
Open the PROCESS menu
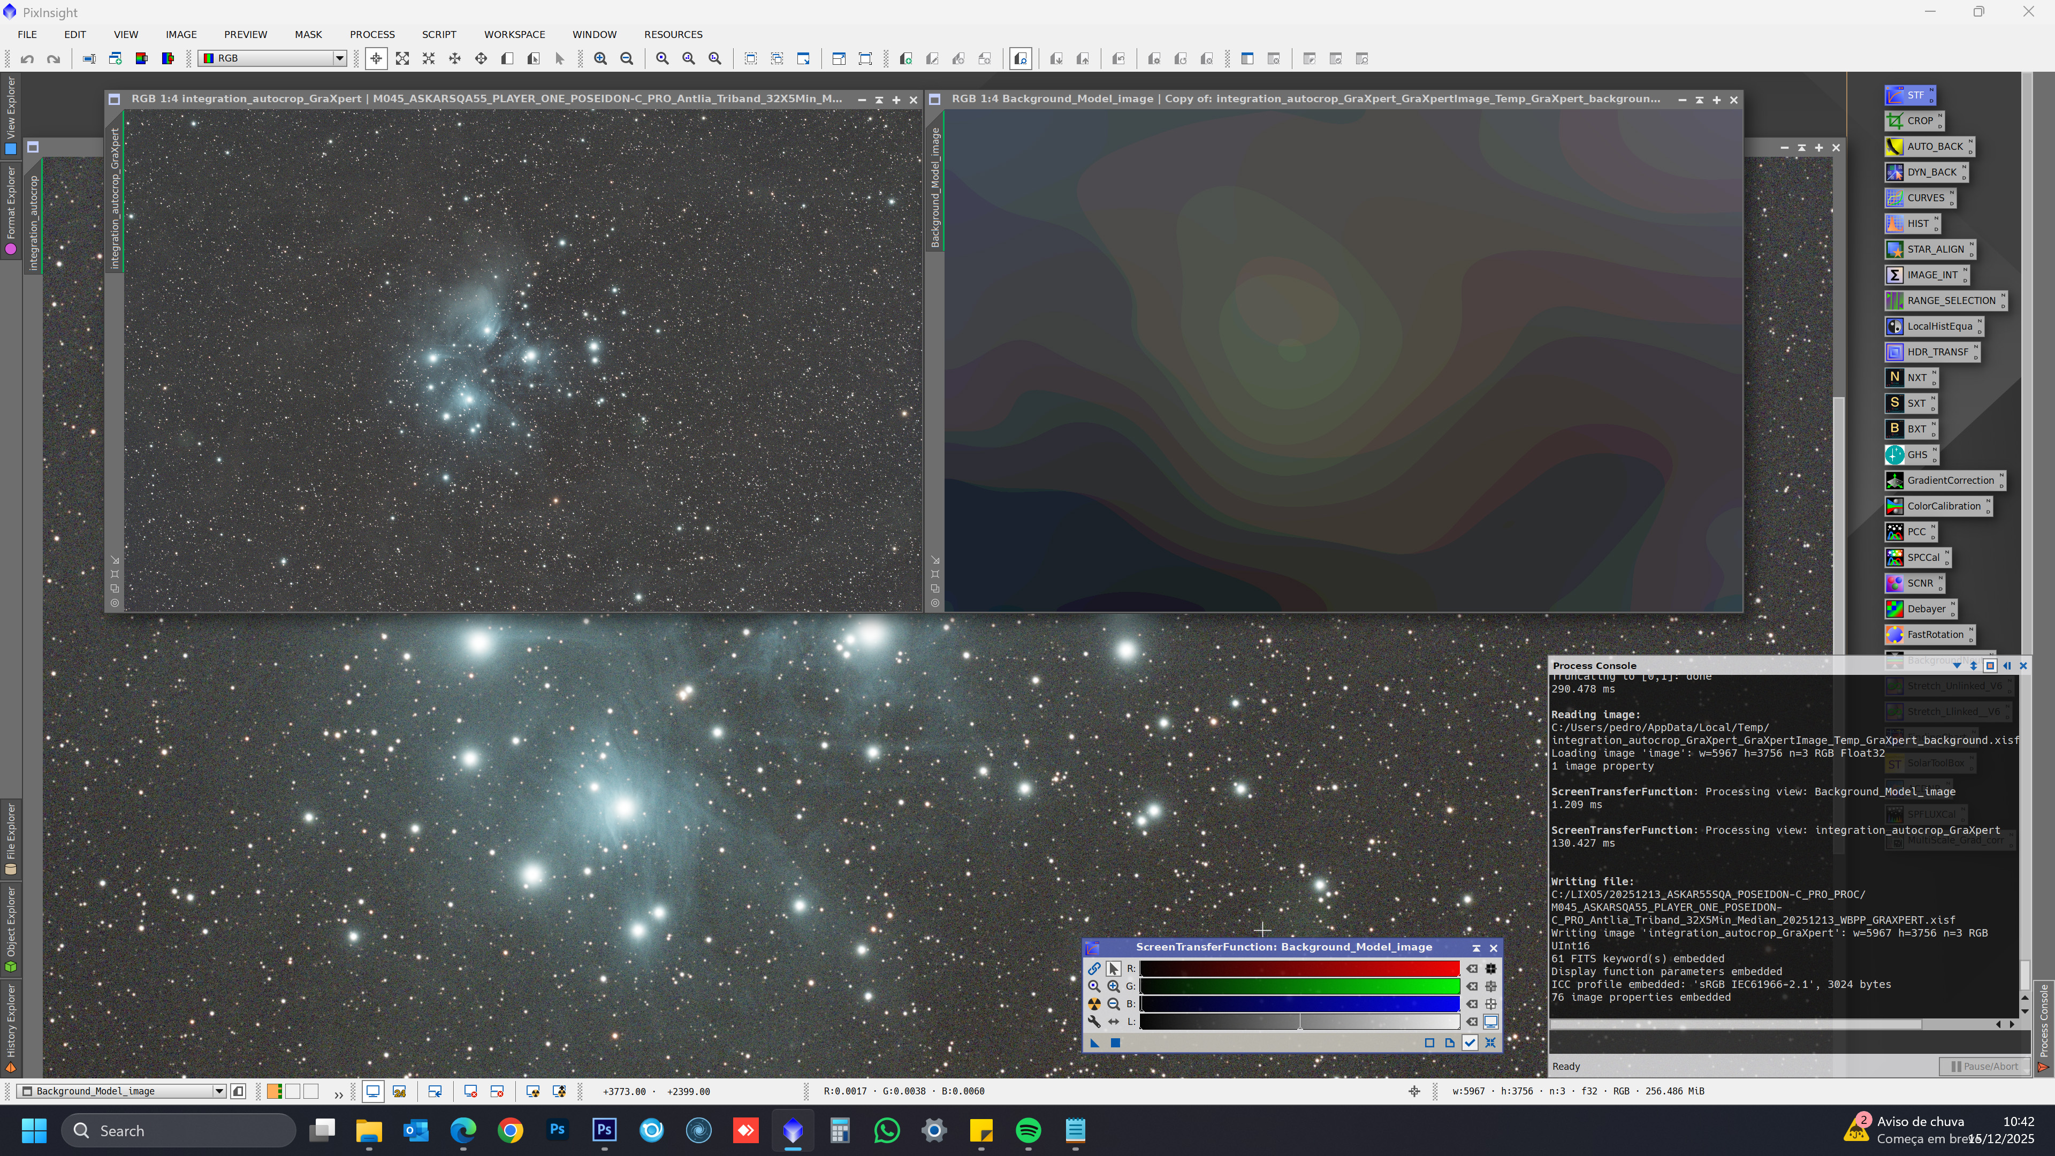372,34
